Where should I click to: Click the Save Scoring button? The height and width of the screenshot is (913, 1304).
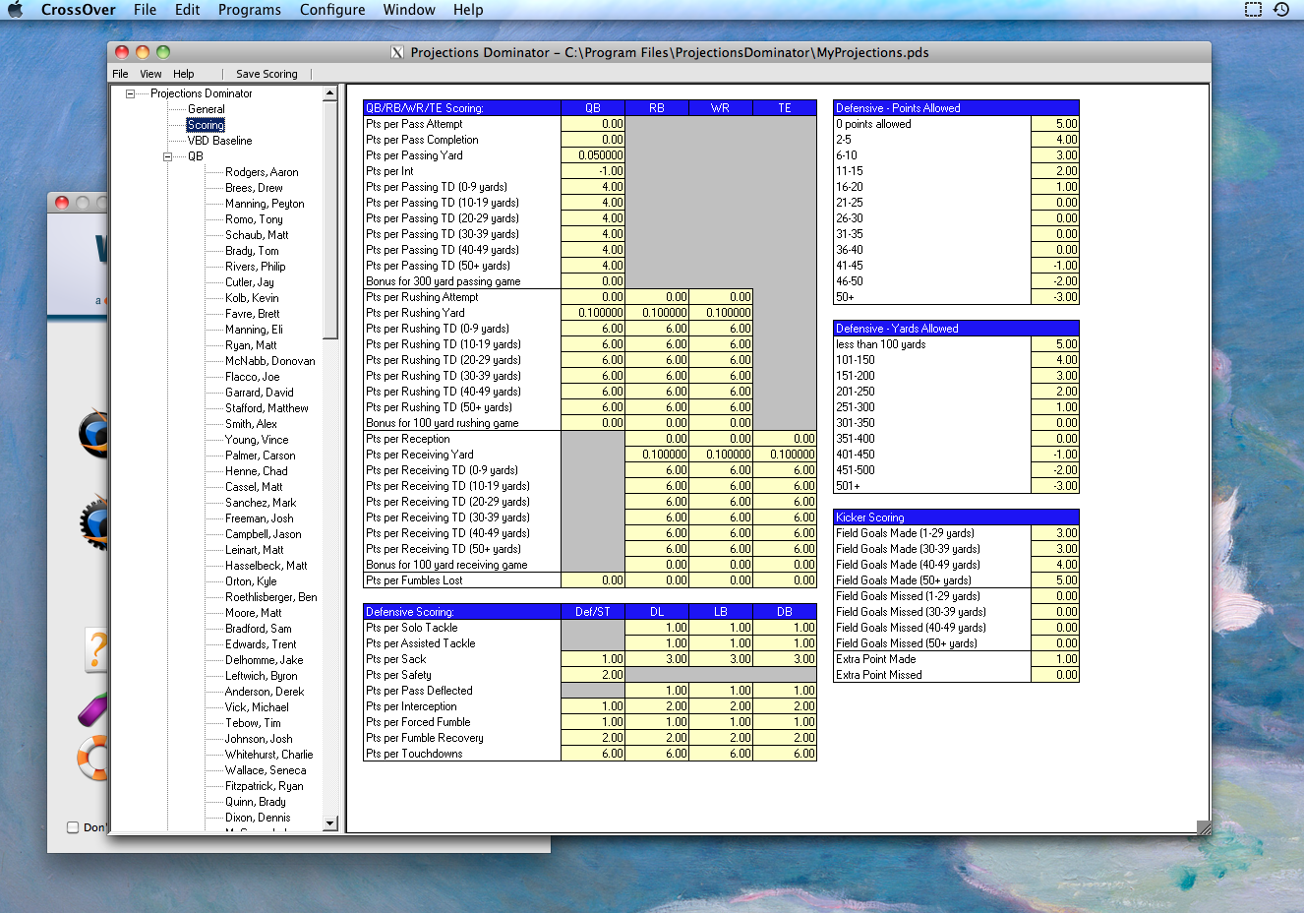265,73
